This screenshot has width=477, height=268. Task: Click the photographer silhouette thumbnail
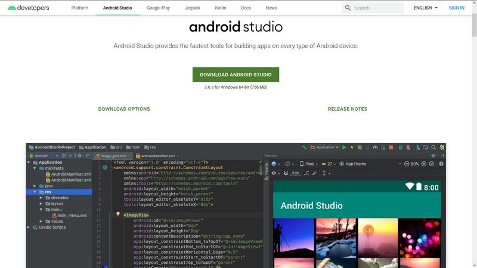(293, 238)
